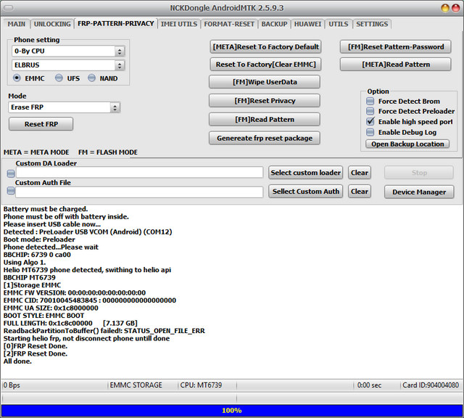
Task: Click [FM]Reset Pattern-Password button
Action: pos(396,46)
